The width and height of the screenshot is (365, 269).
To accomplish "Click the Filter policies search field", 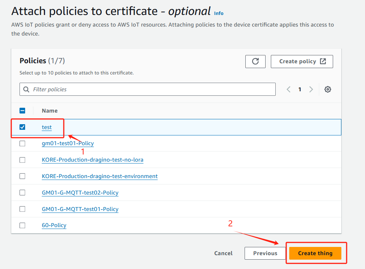I will coord(147,89).
